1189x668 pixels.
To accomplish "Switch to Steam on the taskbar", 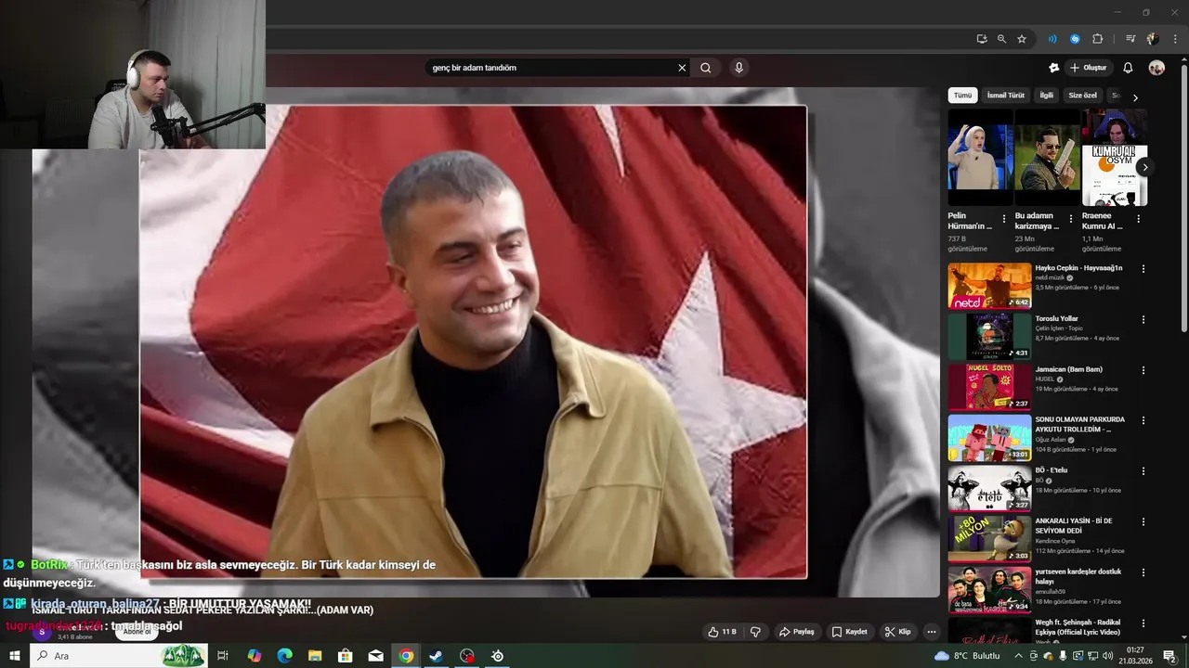I will pos(436,656).
